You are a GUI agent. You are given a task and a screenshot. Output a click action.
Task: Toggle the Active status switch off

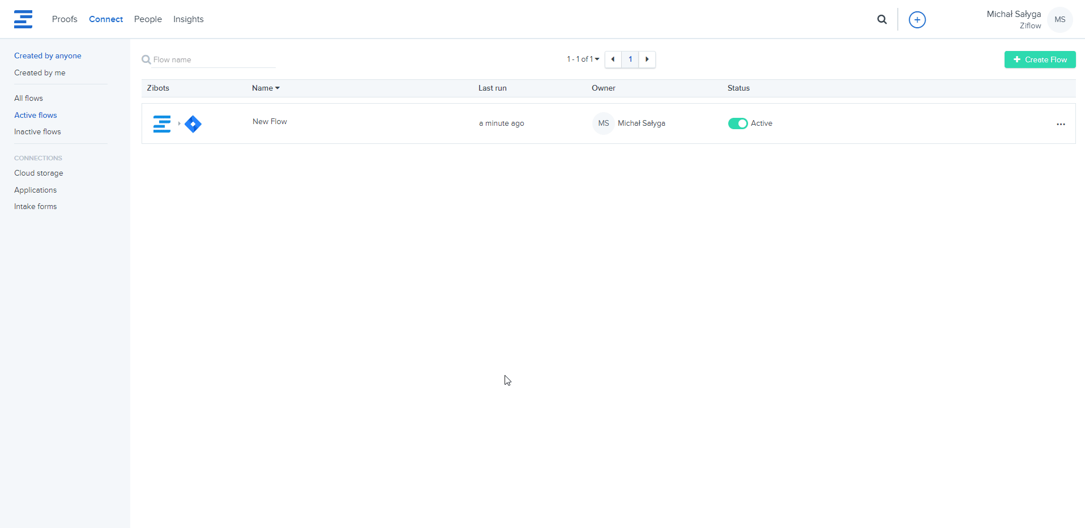737,124
